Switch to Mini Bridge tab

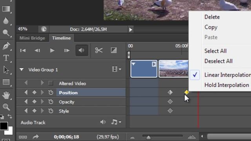[x=32, y=38]
